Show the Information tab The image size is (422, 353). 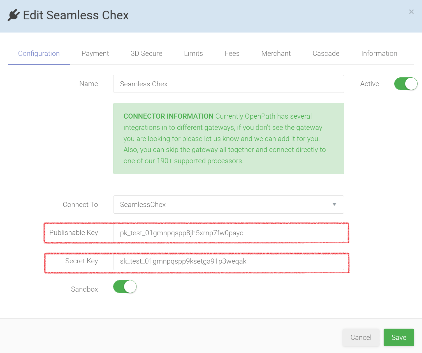(379, 54)
